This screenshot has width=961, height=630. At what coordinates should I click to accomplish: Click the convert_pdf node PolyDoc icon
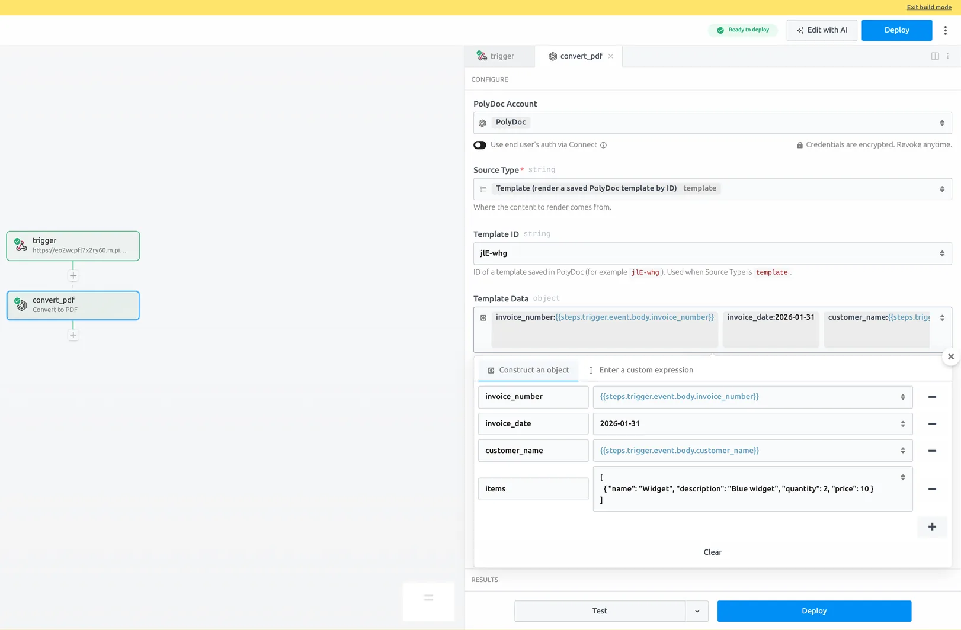[x=21, y=304]
